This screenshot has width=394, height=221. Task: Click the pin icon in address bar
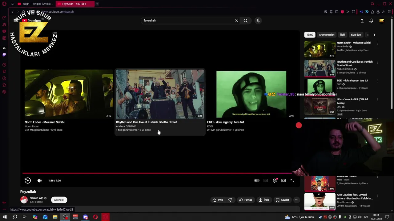pos(331,12)
